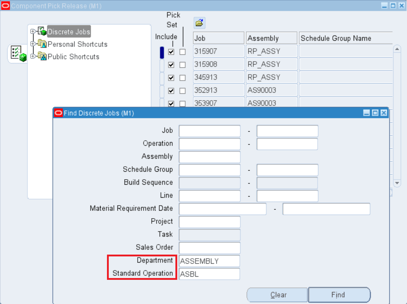This screenshot has height=304, width=407.
Task: Click the first Job from field
Action: [210, 131]
